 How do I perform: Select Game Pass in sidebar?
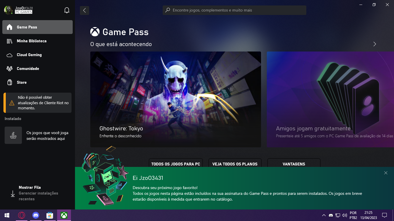(37, 27)
